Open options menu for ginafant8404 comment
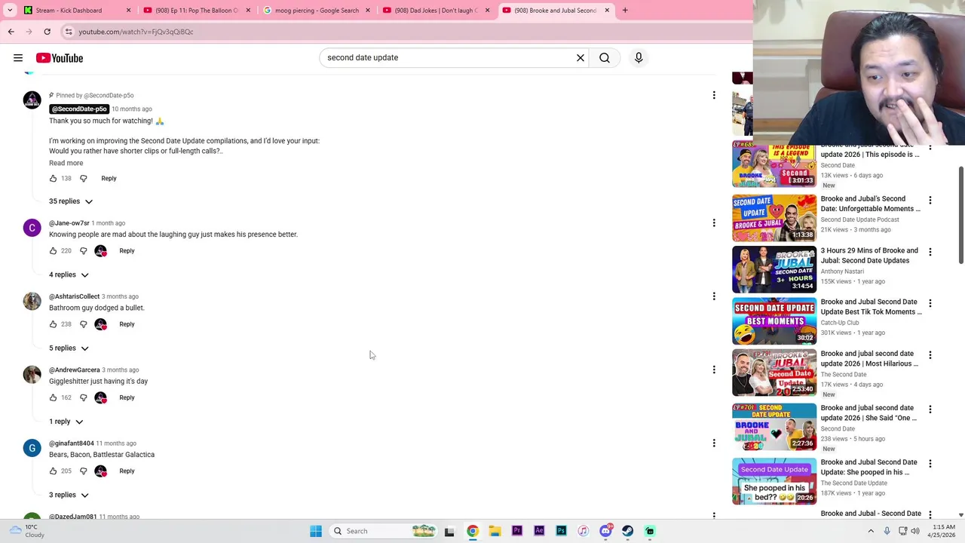The width and height of the screenshot is (965, 543). tap(714, 443)
